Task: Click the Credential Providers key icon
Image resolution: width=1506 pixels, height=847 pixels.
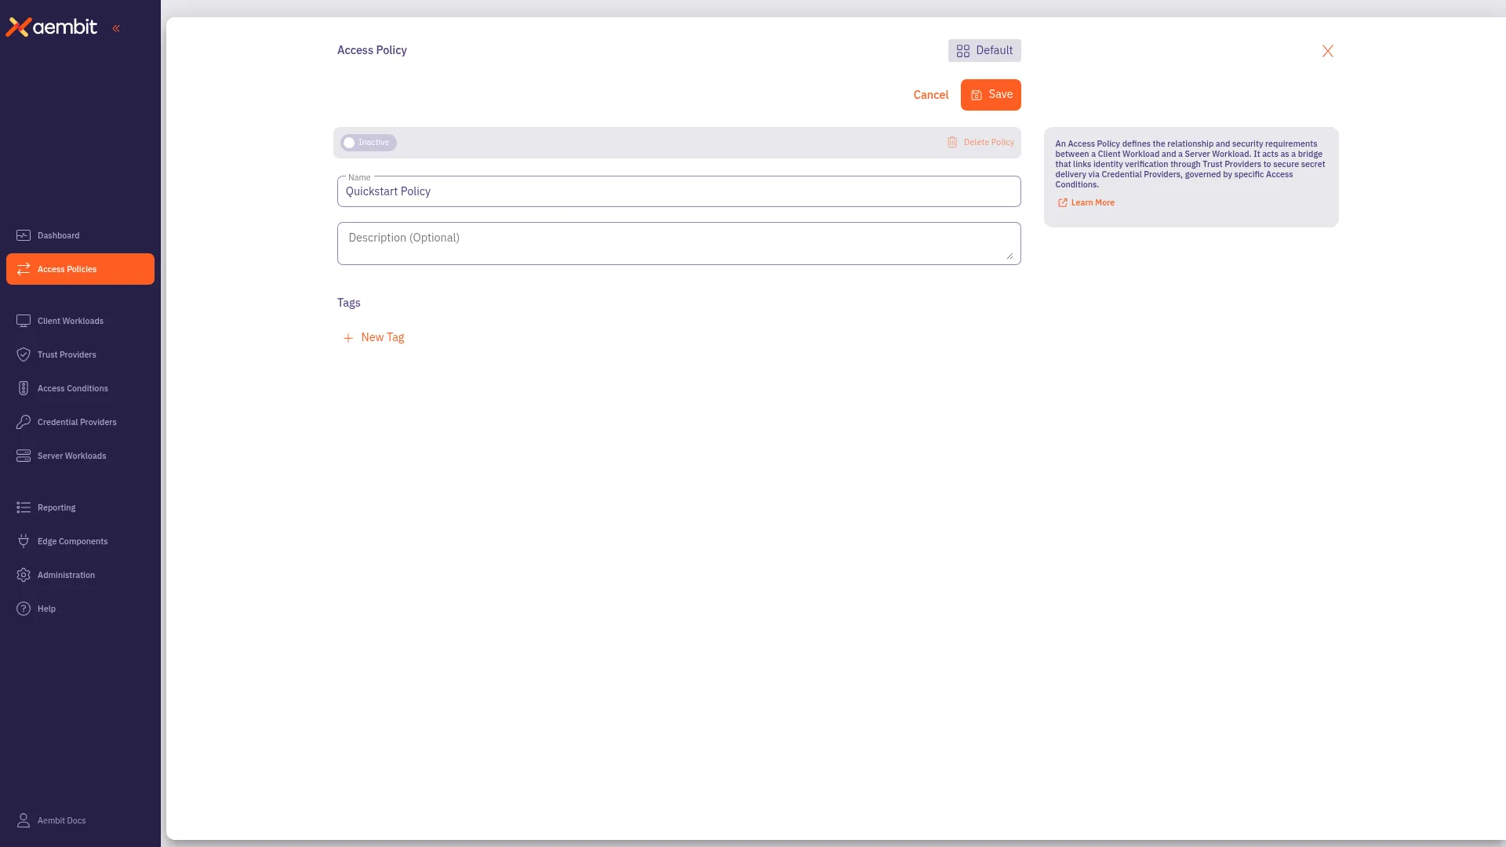Action: (24, 422)
